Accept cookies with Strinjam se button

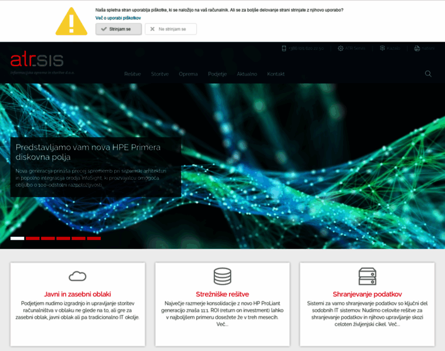[x=119, y=29]
